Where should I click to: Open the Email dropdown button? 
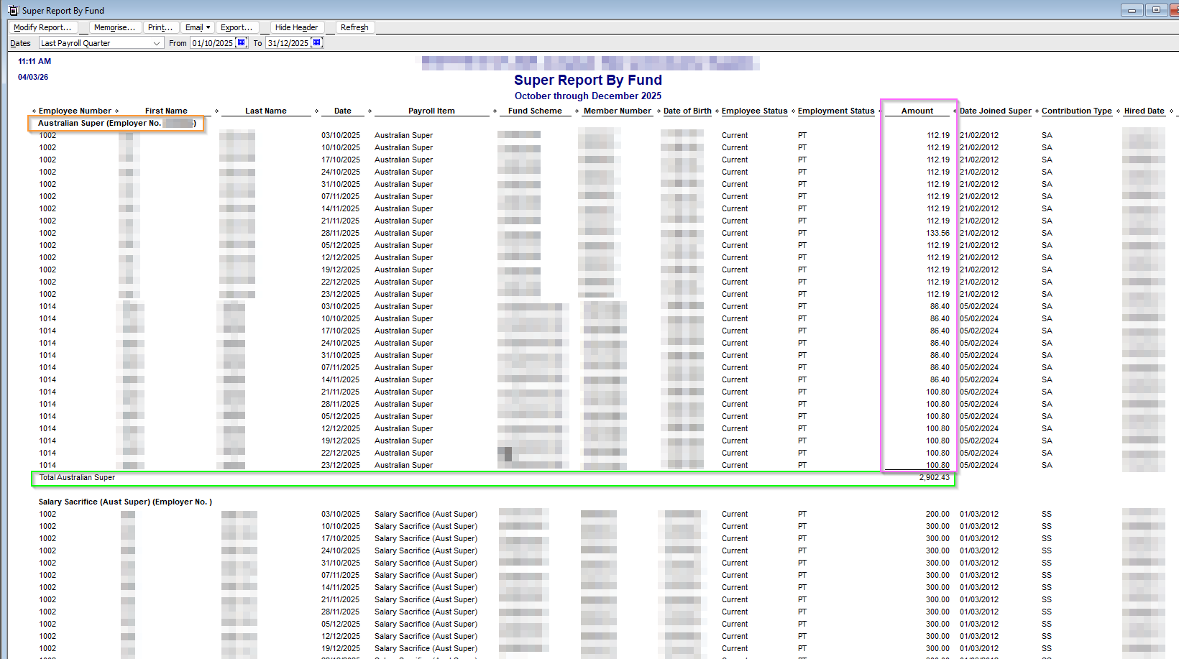pyautogui.click(x=198, y=27)
